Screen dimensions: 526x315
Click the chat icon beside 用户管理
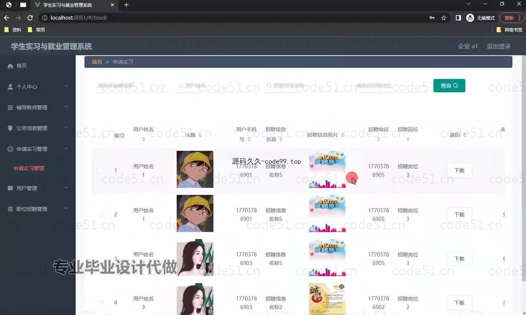click(x=10, y=188)
